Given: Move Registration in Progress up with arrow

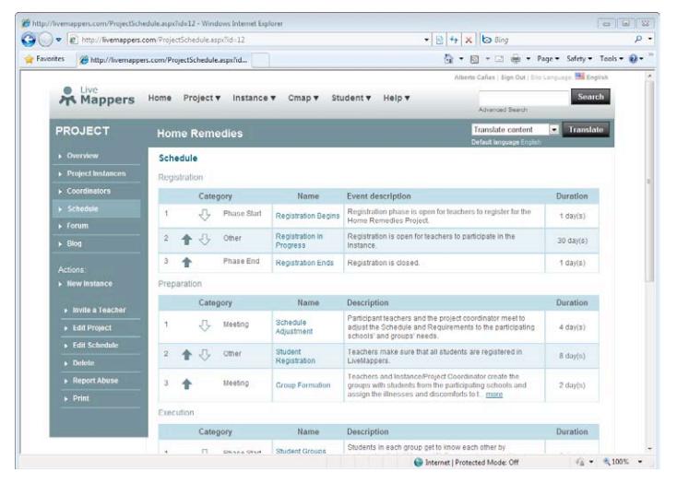Looking at the screenshot, I should (186, 240).
